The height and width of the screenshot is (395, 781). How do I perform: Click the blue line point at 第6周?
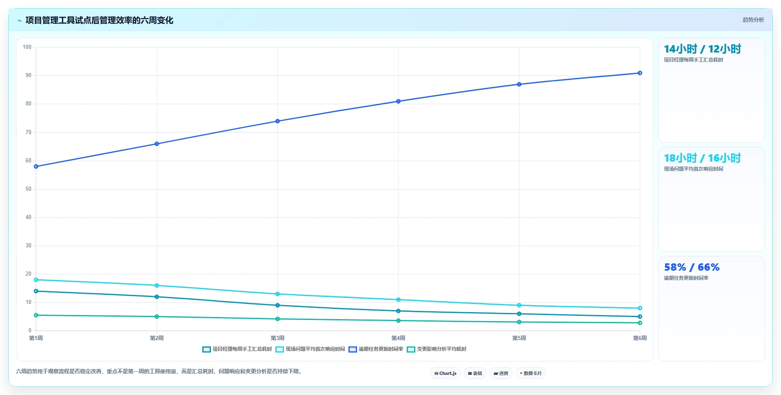click(x=640, y=73)
